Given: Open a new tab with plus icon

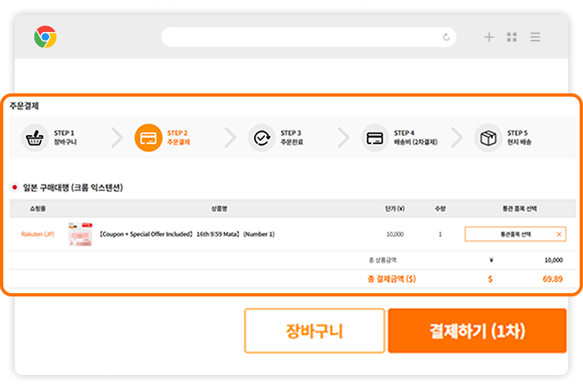Looking at the screenshot, I should tap(489, 37).
